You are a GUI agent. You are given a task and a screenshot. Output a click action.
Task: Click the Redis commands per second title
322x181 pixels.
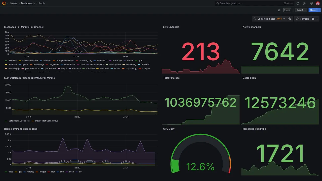click(21, 129)
